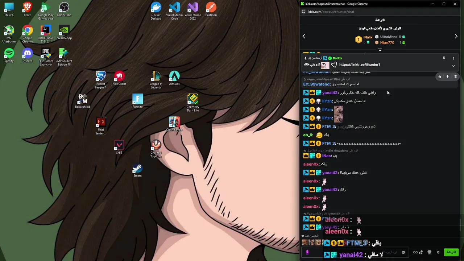Launch Docker Desktop shortcut

click(156, 11)
